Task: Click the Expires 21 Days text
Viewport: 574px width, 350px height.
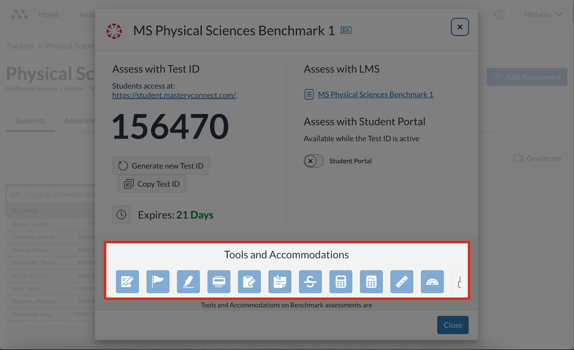Action: (176, 215)
